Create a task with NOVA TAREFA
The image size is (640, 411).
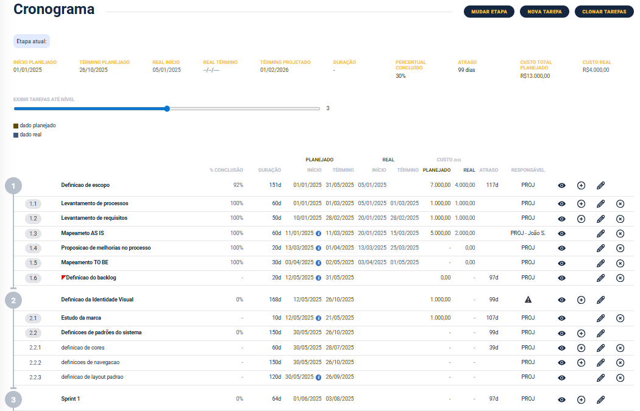(x=544, y=12)
